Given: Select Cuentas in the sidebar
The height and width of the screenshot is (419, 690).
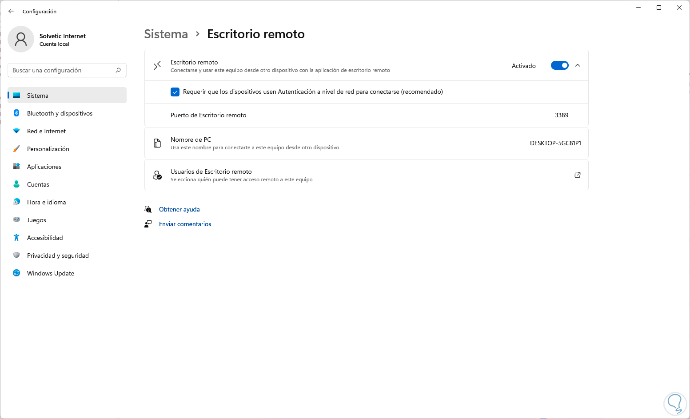Looking at the screenshot, I should [38, 184].
